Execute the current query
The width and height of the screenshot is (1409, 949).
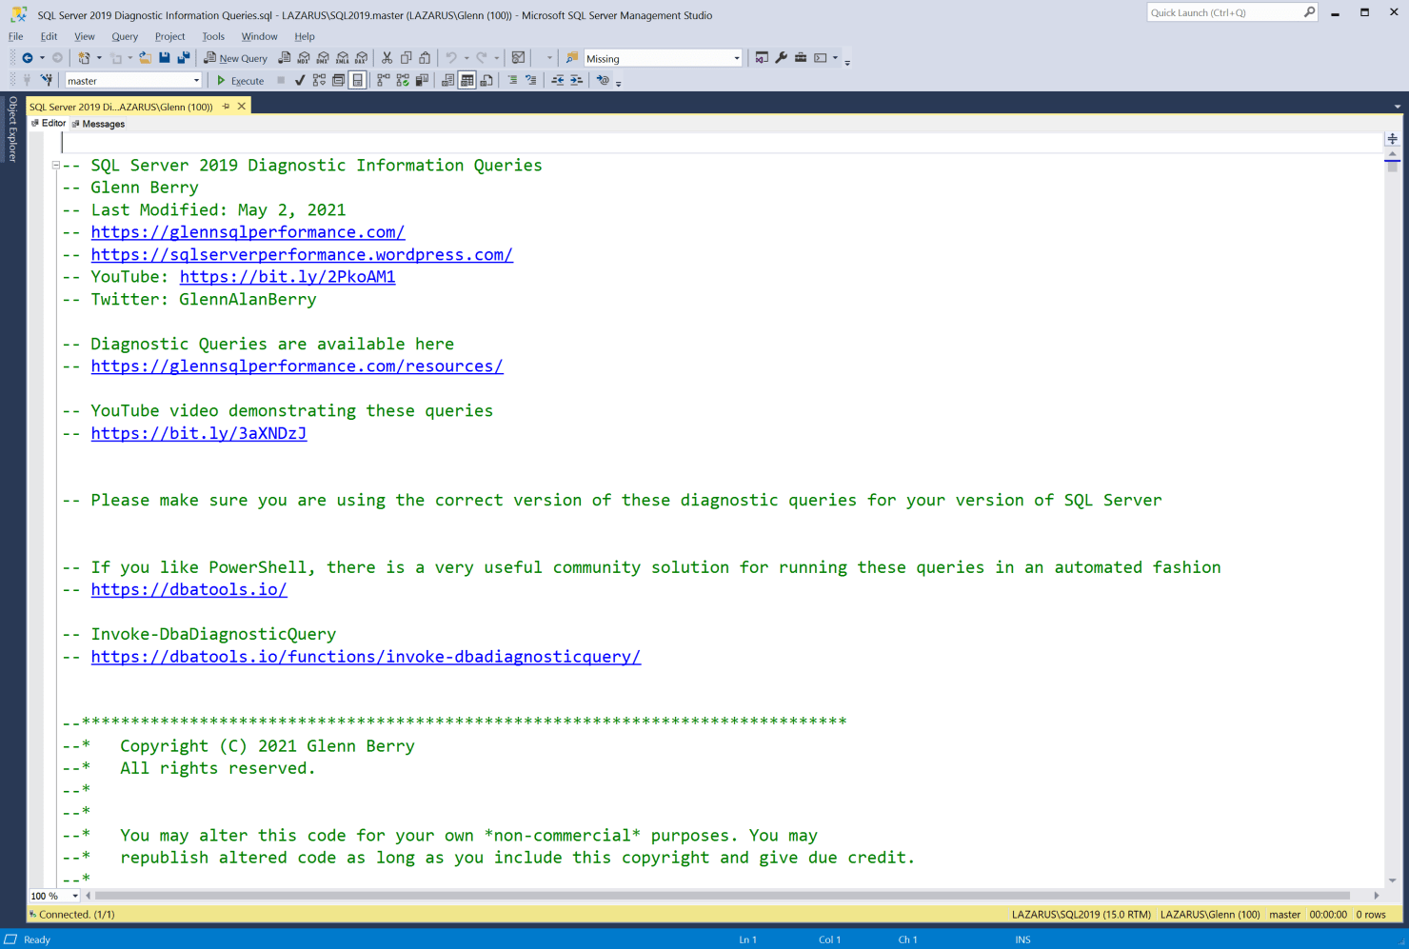pyautogui.click(x=241, y=81)
